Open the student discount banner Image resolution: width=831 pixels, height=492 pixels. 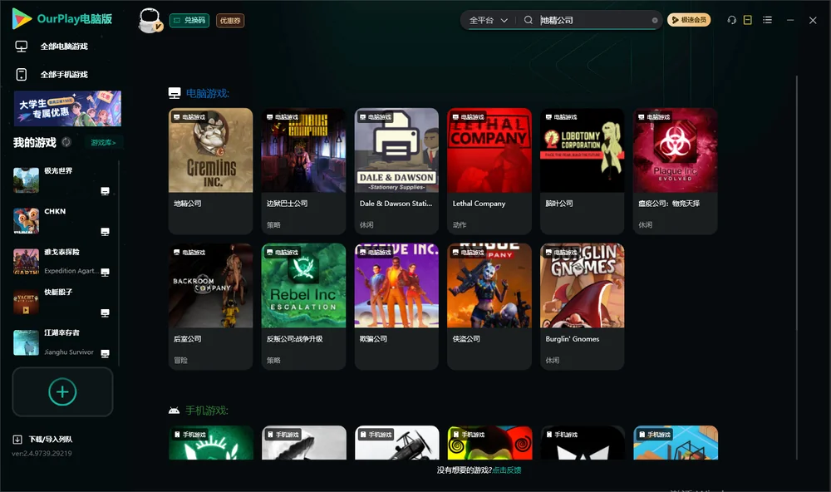coord(67,108)
